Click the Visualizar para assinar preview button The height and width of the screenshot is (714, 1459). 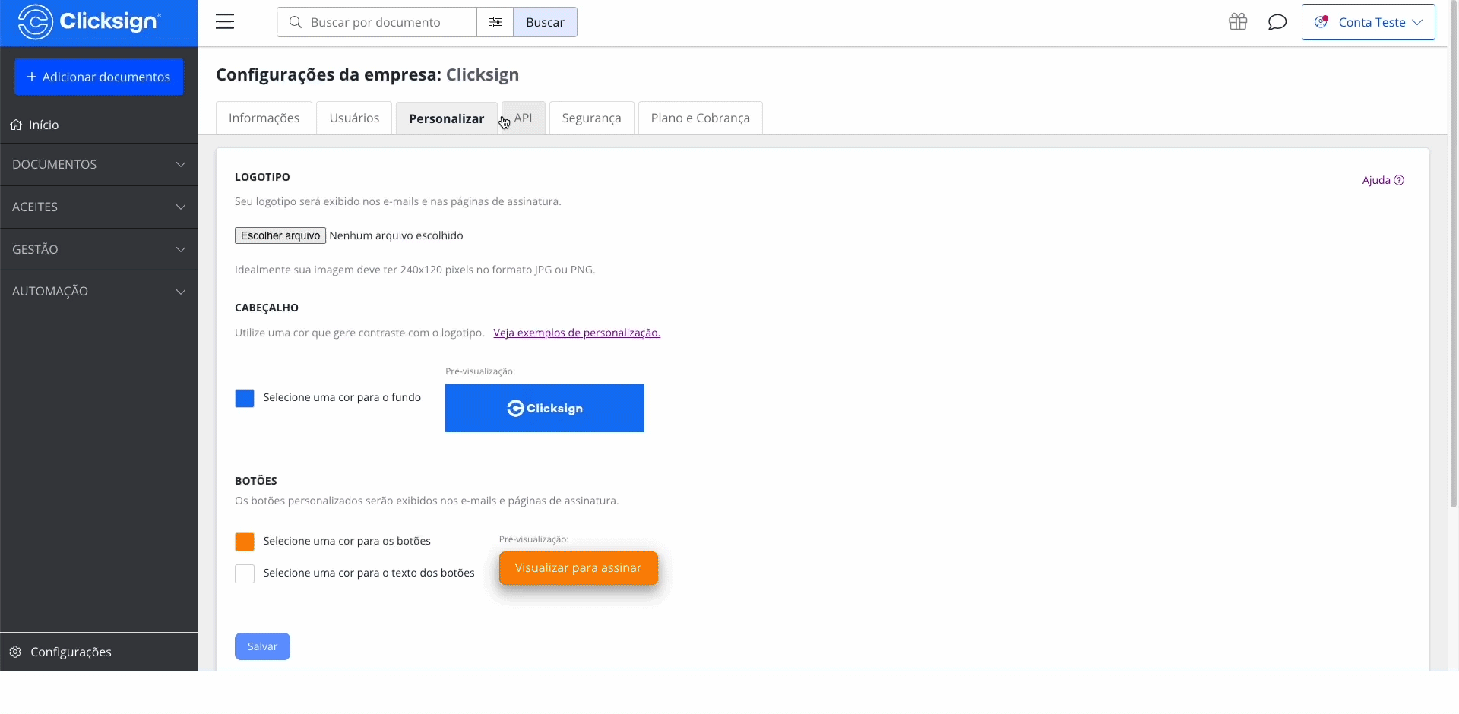(x=578, y=568)
